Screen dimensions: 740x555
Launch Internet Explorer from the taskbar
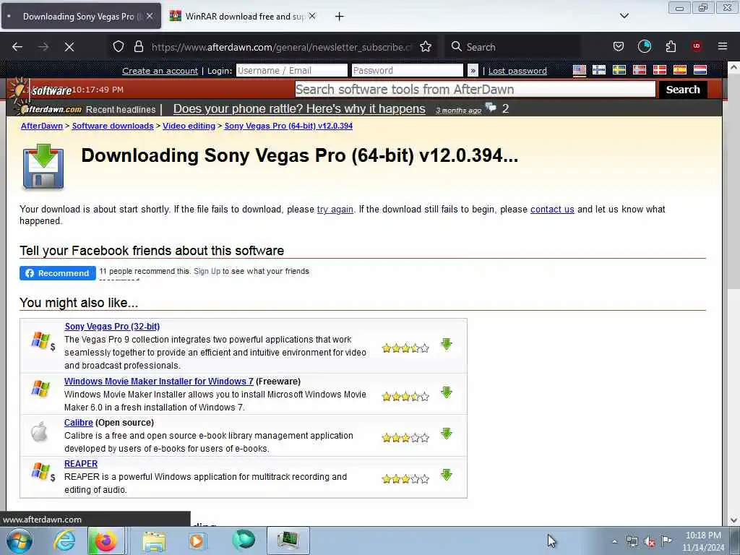(x=64, y=541)
